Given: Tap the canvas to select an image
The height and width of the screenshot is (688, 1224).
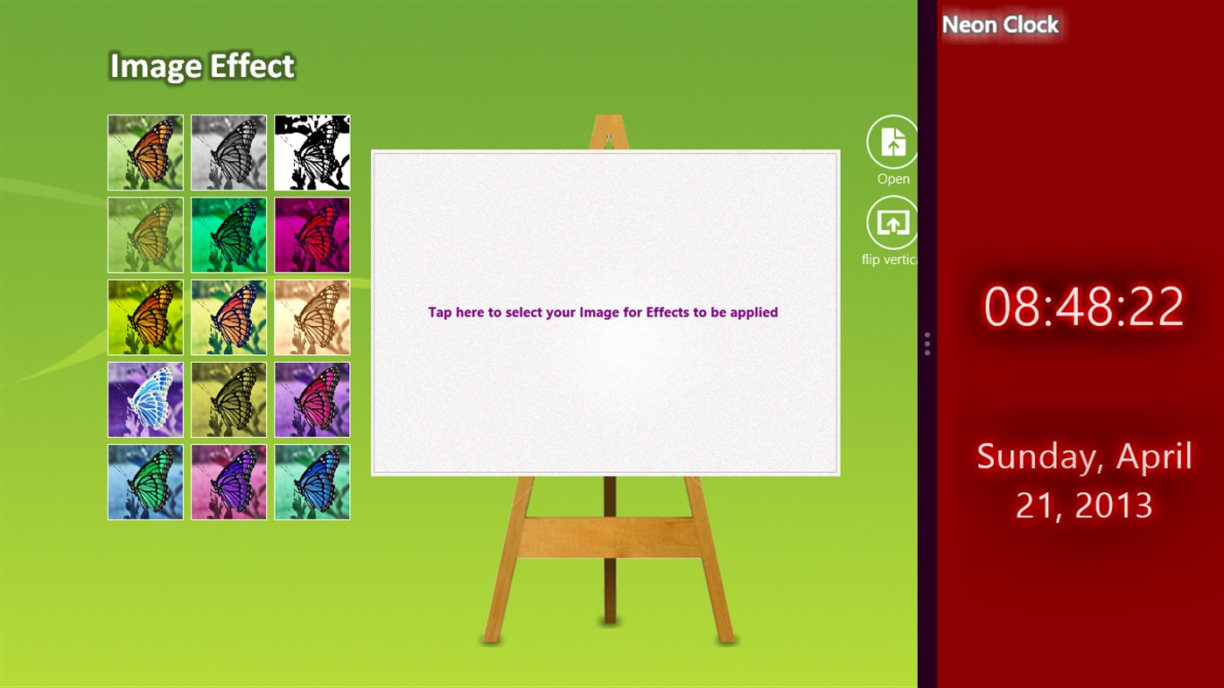Looking at the screenshot, I should pos(603,312).
